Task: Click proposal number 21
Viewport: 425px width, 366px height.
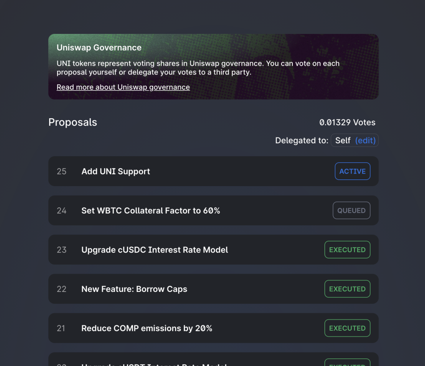Action: click(x=61, y=329)
